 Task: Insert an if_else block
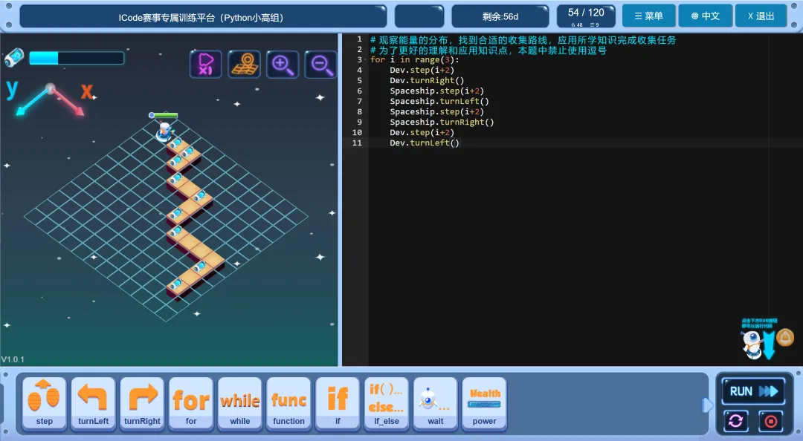(387, 404)
